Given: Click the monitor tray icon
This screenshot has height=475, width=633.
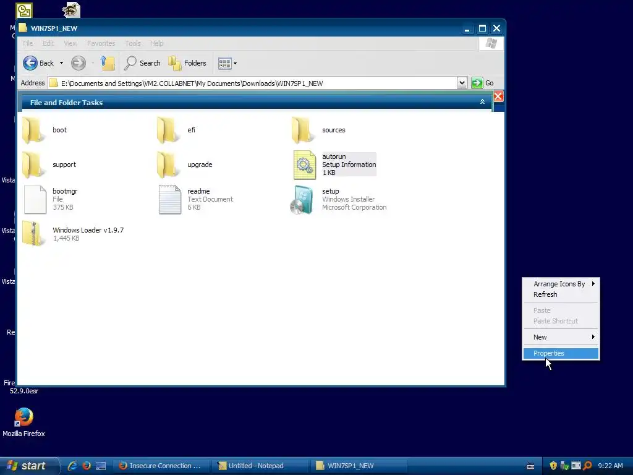Looking at the screenshot, I should coord(576,466).
